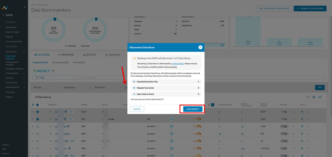Image resolution: width=332 pixels, height=157 pixels.
Task: Go back using DSPM arrow
Action: [3, 16]
